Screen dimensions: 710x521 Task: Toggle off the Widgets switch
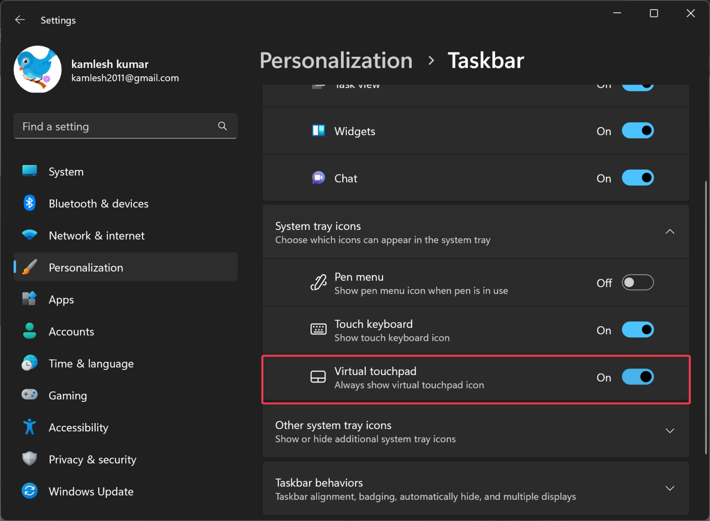(638, 131)
